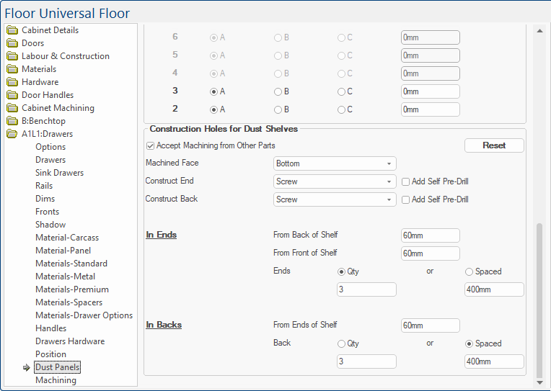Click the From Back of Shelf field
Image resolution: width=551 pixels, height=391 pixels.
tap(431, 235)
